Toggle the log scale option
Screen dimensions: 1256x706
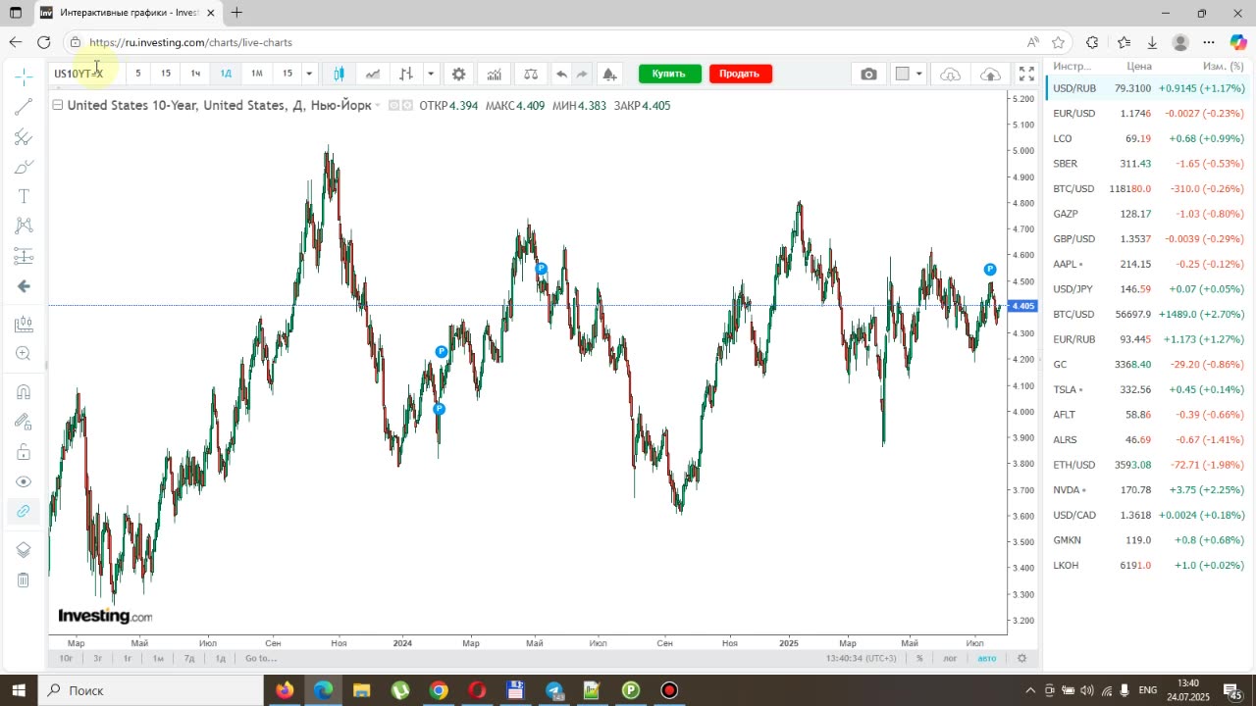click(950, 658)
